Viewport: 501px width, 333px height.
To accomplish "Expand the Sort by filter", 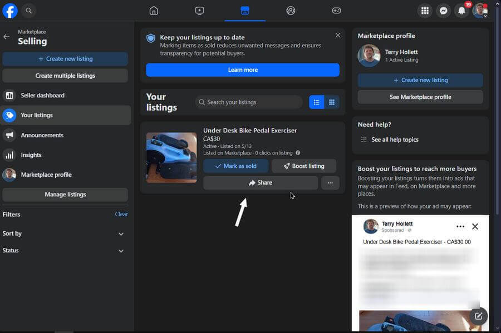I will click(65, 233).
